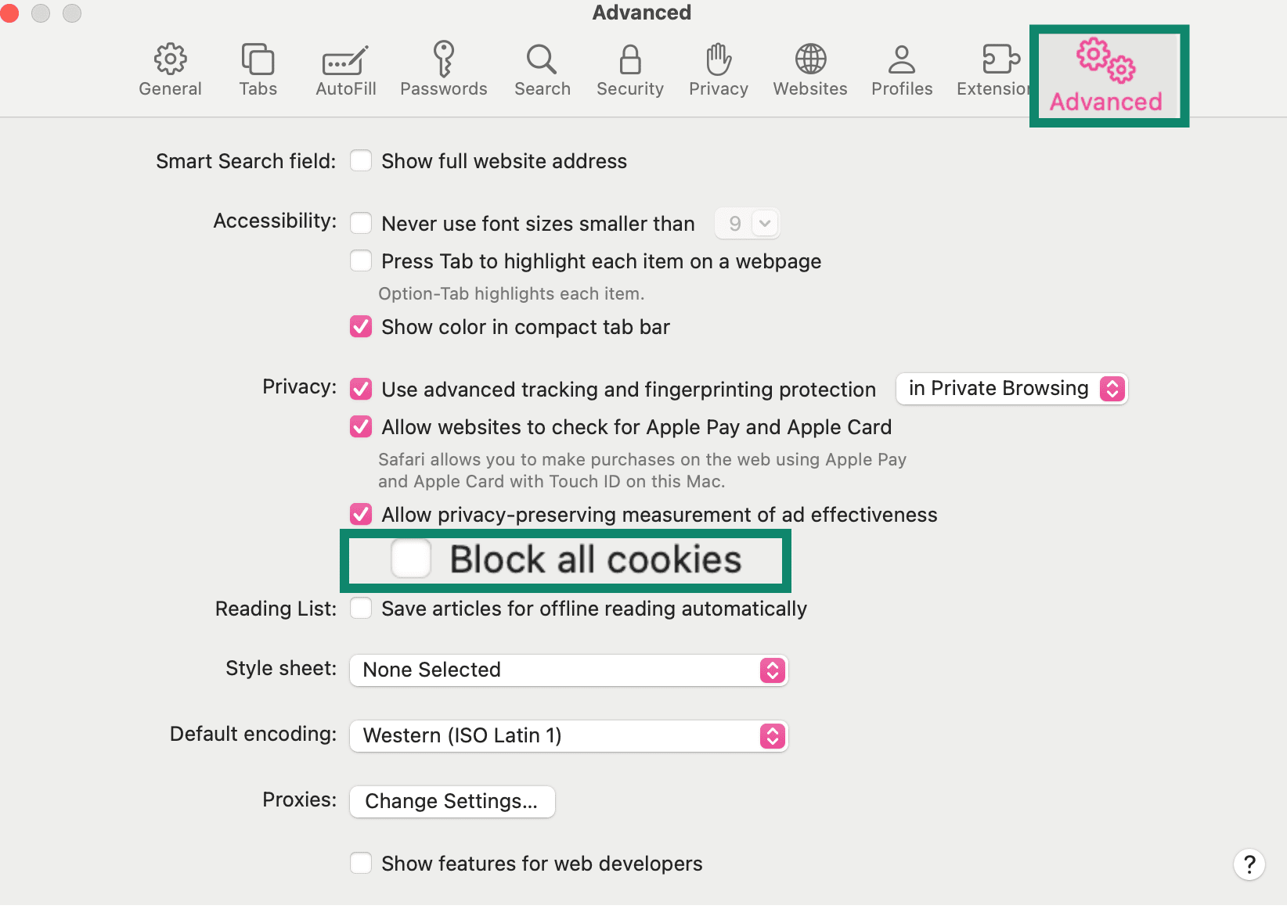Open the Privacy settings pane
The image size is (1287, 909).
click(x=718, y=69)
